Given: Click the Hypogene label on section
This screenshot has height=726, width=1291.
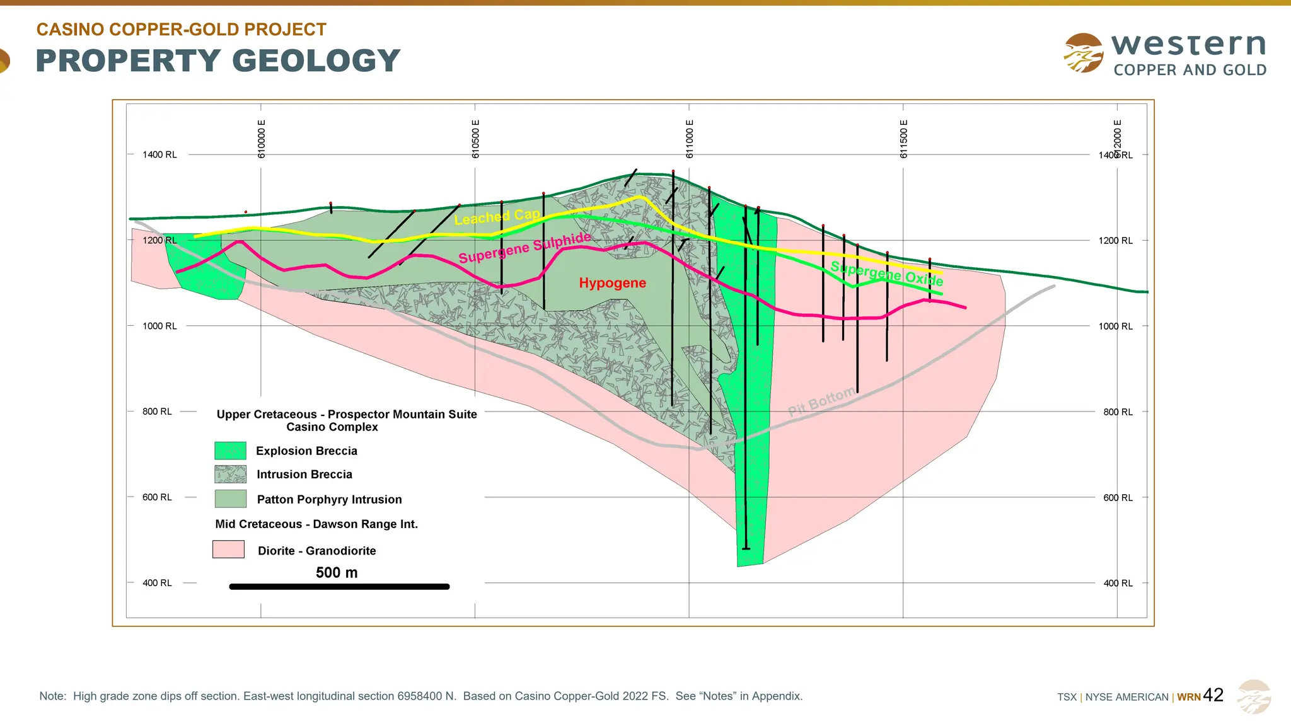Looking at the screenshot, I should point(612,283).
